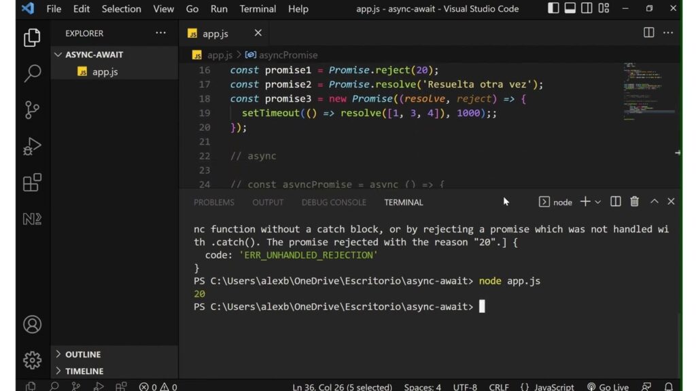Viewport: 696px width, 391px height.
Task: Select app.js in the Explorer tree
Action: (105, 72)
